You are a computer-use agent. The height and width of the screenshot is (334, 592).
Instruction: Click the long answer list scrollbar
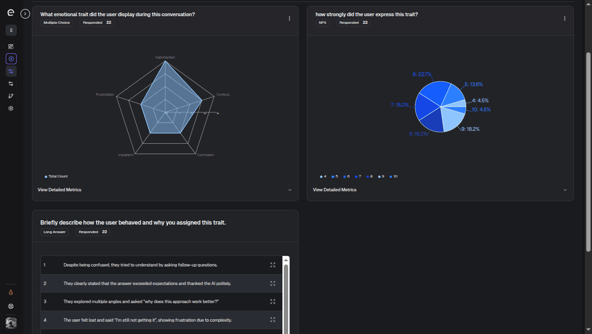click(286, 295)
